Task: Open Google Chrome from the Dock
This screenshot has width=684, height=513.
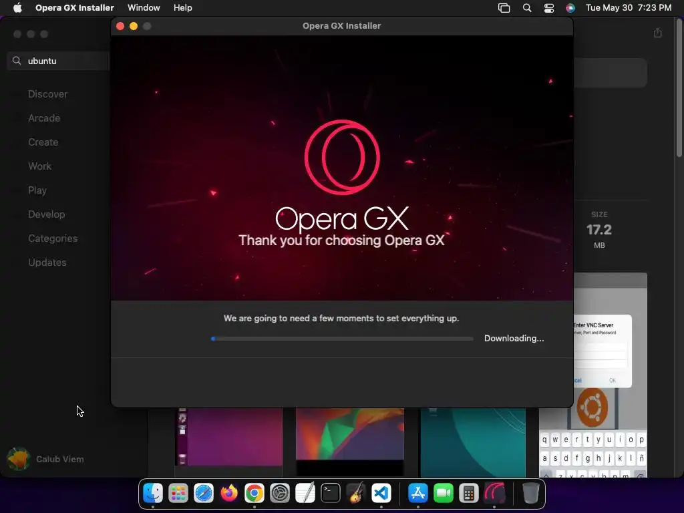Action: click(254, 494)
